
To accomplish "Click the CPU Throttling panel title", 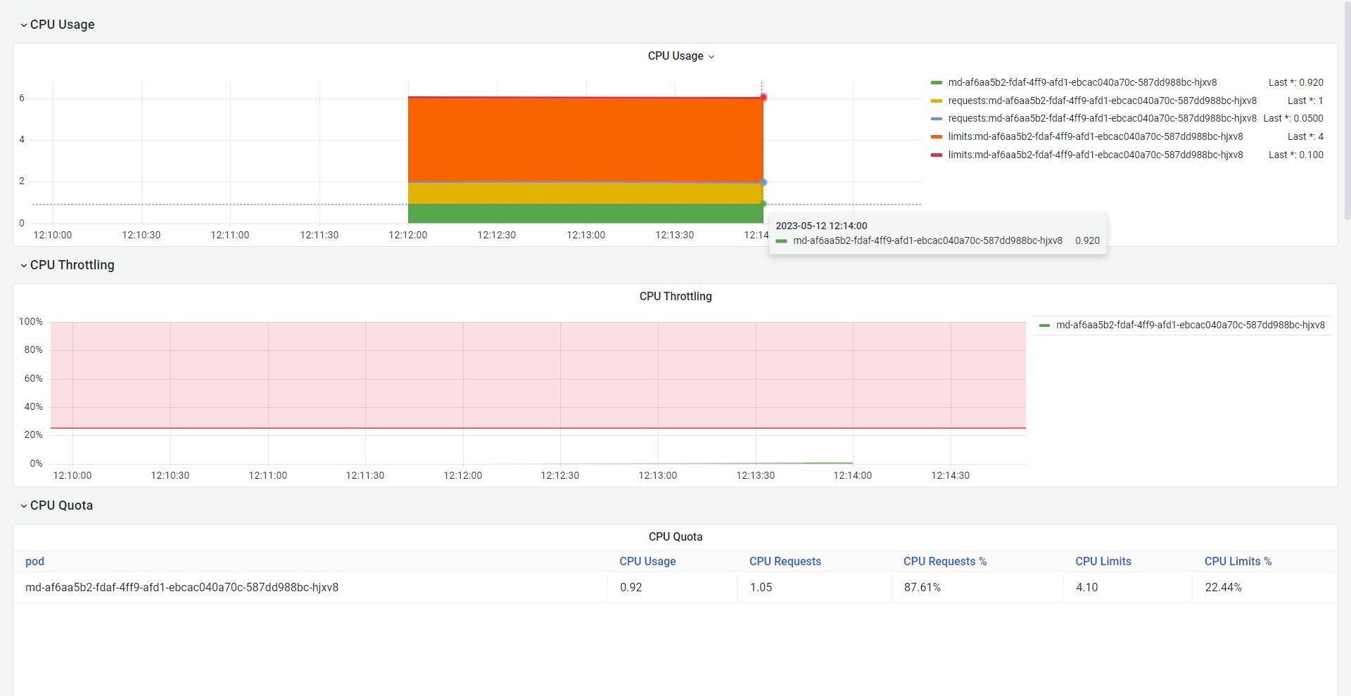I will 675,297.
